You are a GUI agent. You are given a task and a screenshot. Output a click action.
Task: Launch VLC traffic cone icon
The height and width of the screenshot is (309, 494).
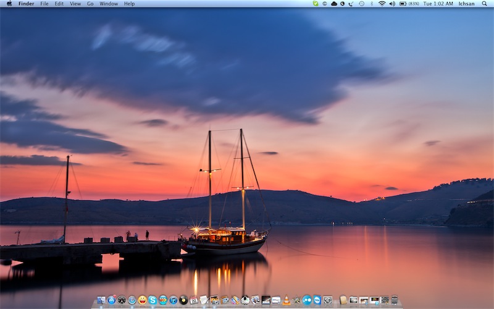click(x=287, y=300)
